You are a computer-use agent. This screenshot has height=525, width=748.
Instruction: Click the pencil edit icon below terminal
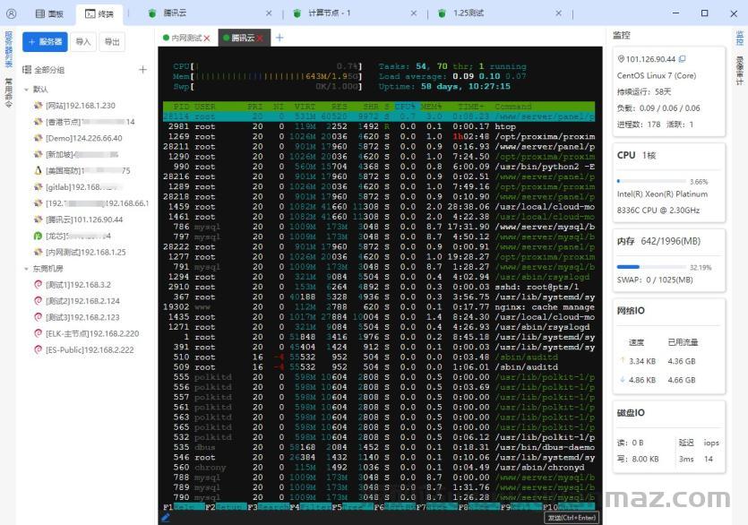coord(166,517)
